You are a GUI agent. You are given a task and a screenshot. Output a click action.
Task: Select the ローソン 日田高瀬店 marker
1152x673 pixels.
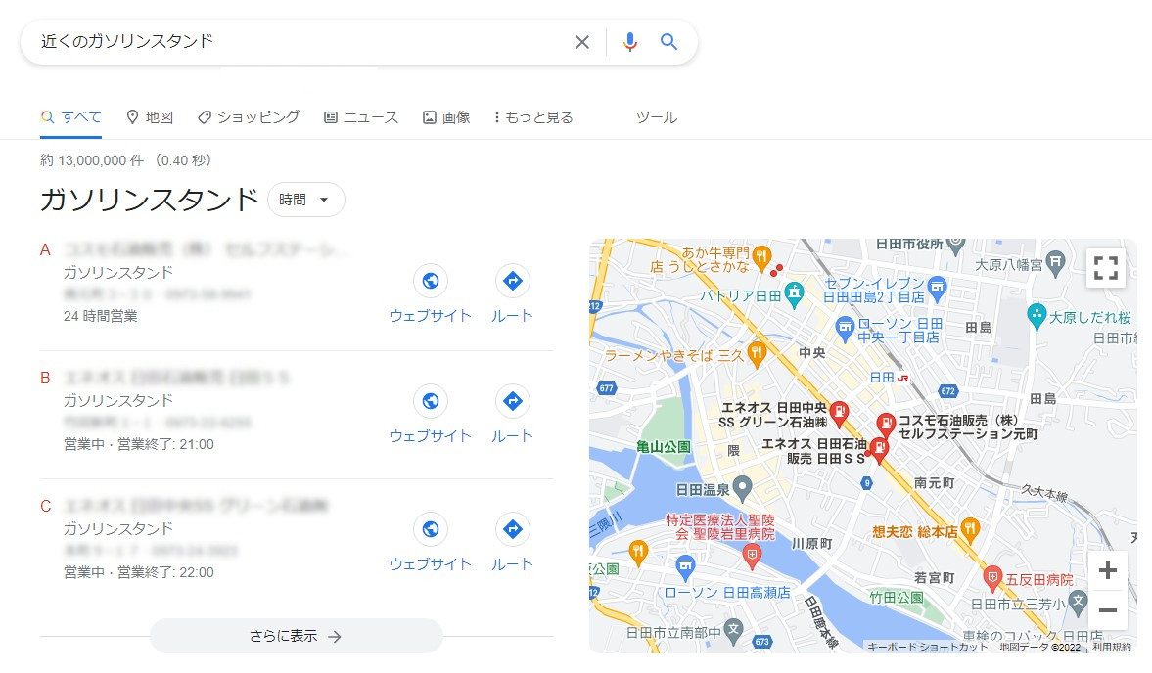[685, 565]
